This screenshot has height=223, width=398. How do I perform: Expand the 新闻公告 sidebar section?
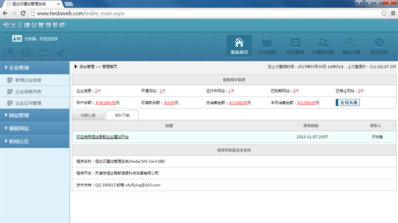[35, 141]
